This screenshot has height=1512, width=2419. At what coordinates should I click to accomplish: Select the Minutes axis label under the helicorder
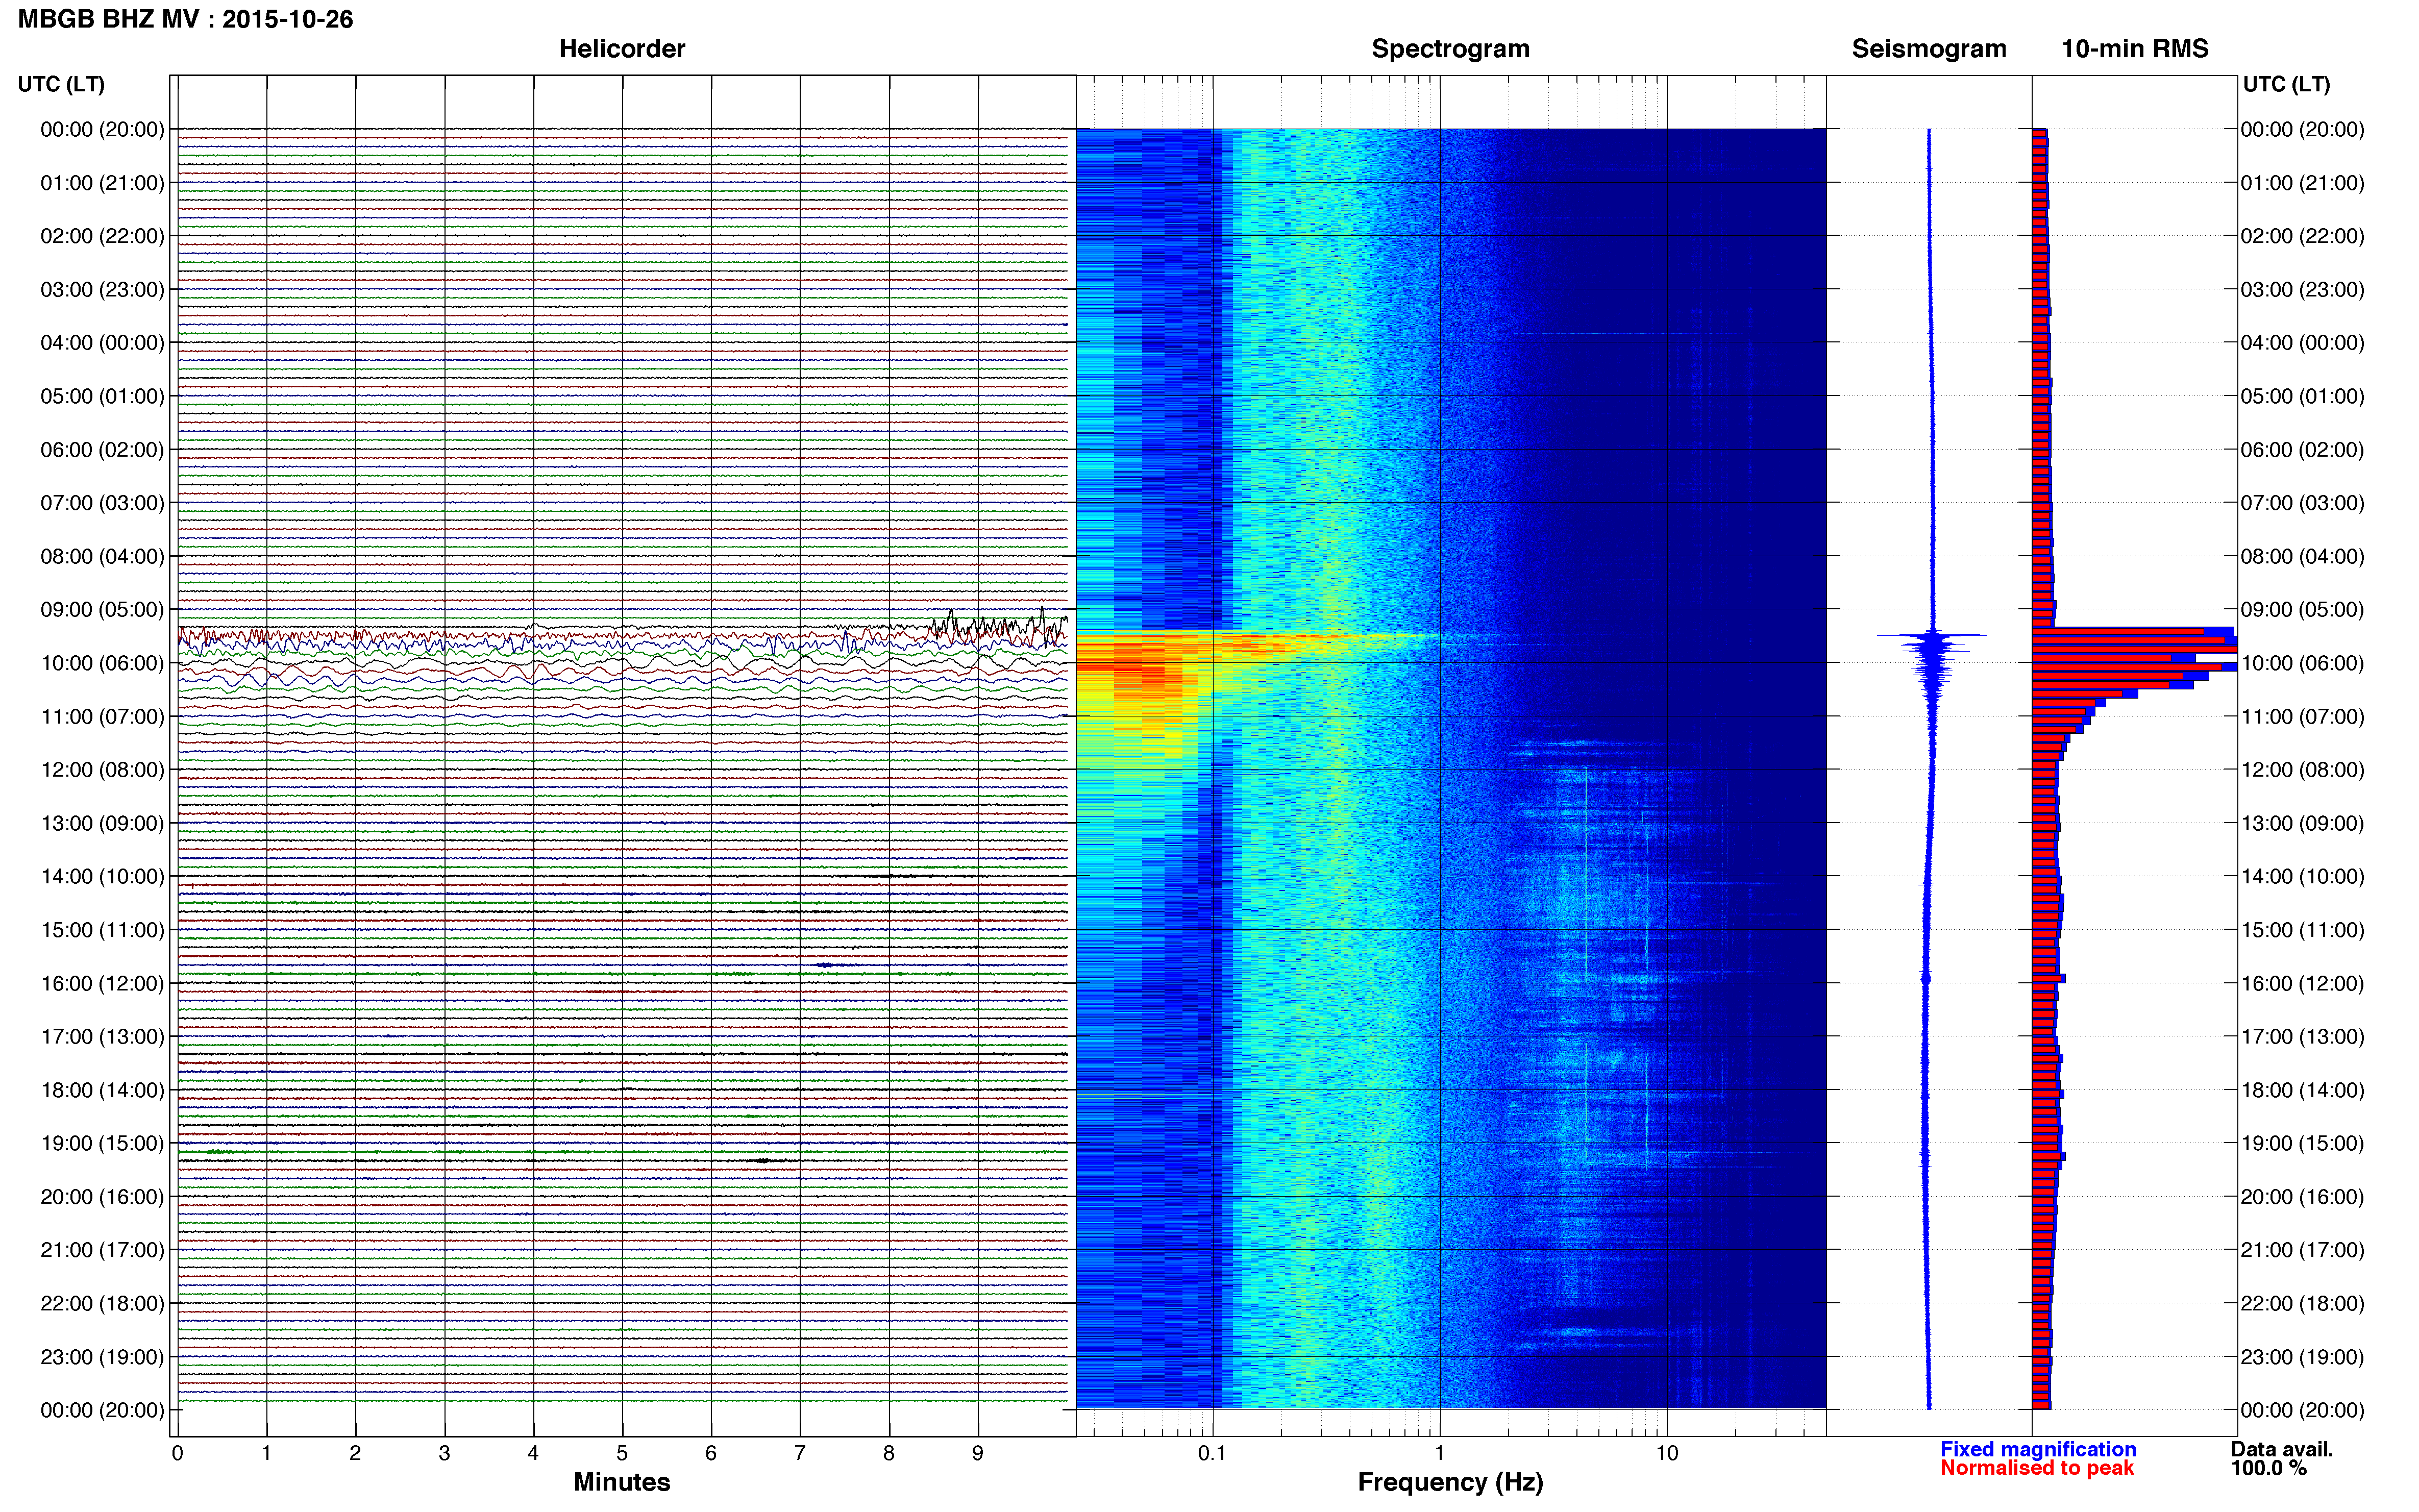(622, 1482)
